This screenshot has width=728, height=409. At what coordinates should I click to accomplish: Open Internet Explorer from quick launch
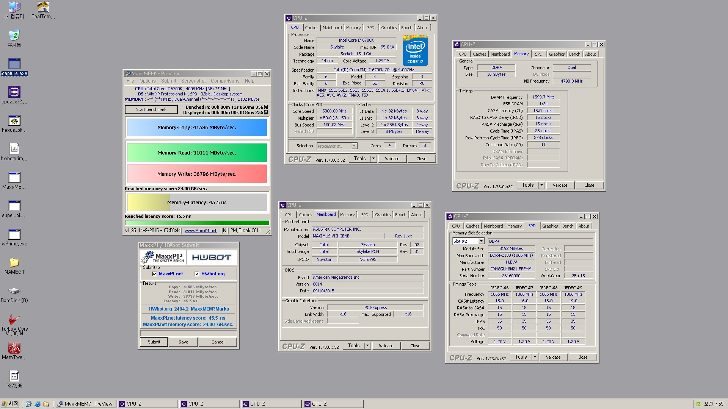tap(38, 404)
